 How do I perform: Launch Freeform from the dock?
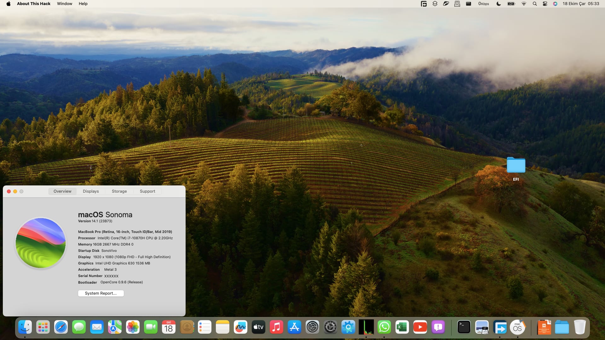tap(240, 327)
